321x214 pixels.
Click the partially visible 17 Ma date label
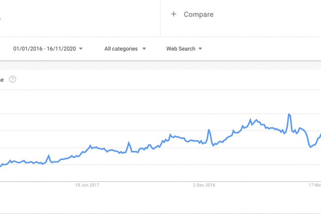(x=315, y=185)
